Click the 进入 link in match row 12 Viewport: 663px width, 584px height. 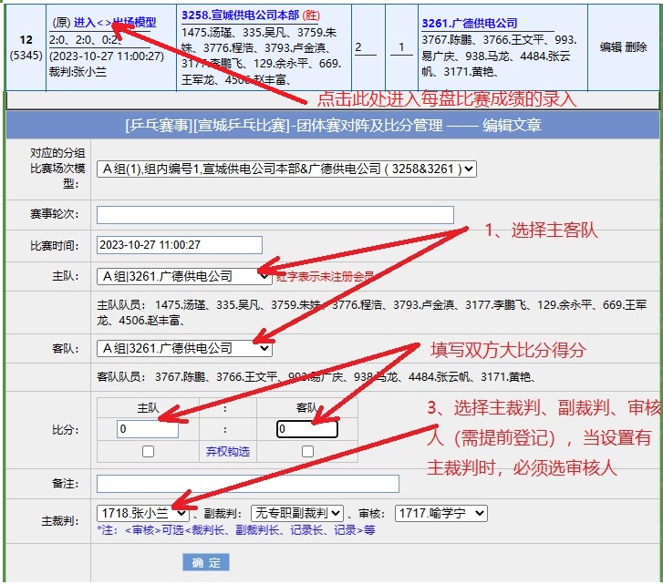pyautogui.click(x=84, y=22)
